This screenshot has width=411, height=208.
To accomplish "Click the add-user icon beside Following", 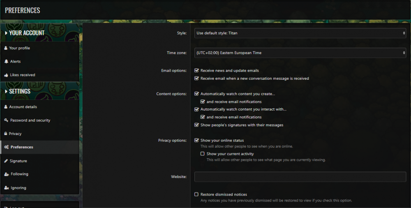I will coord(6,174).
